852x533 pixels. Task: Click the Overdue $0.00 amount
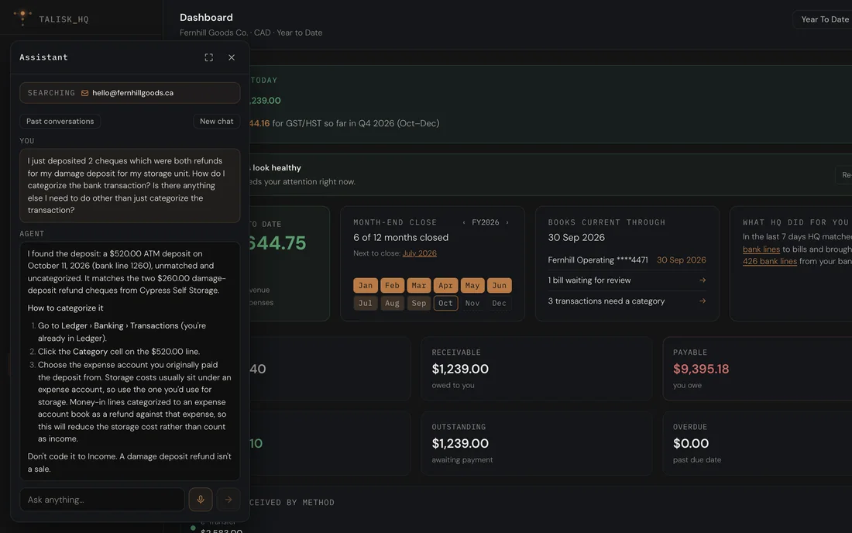pos(691,443)
